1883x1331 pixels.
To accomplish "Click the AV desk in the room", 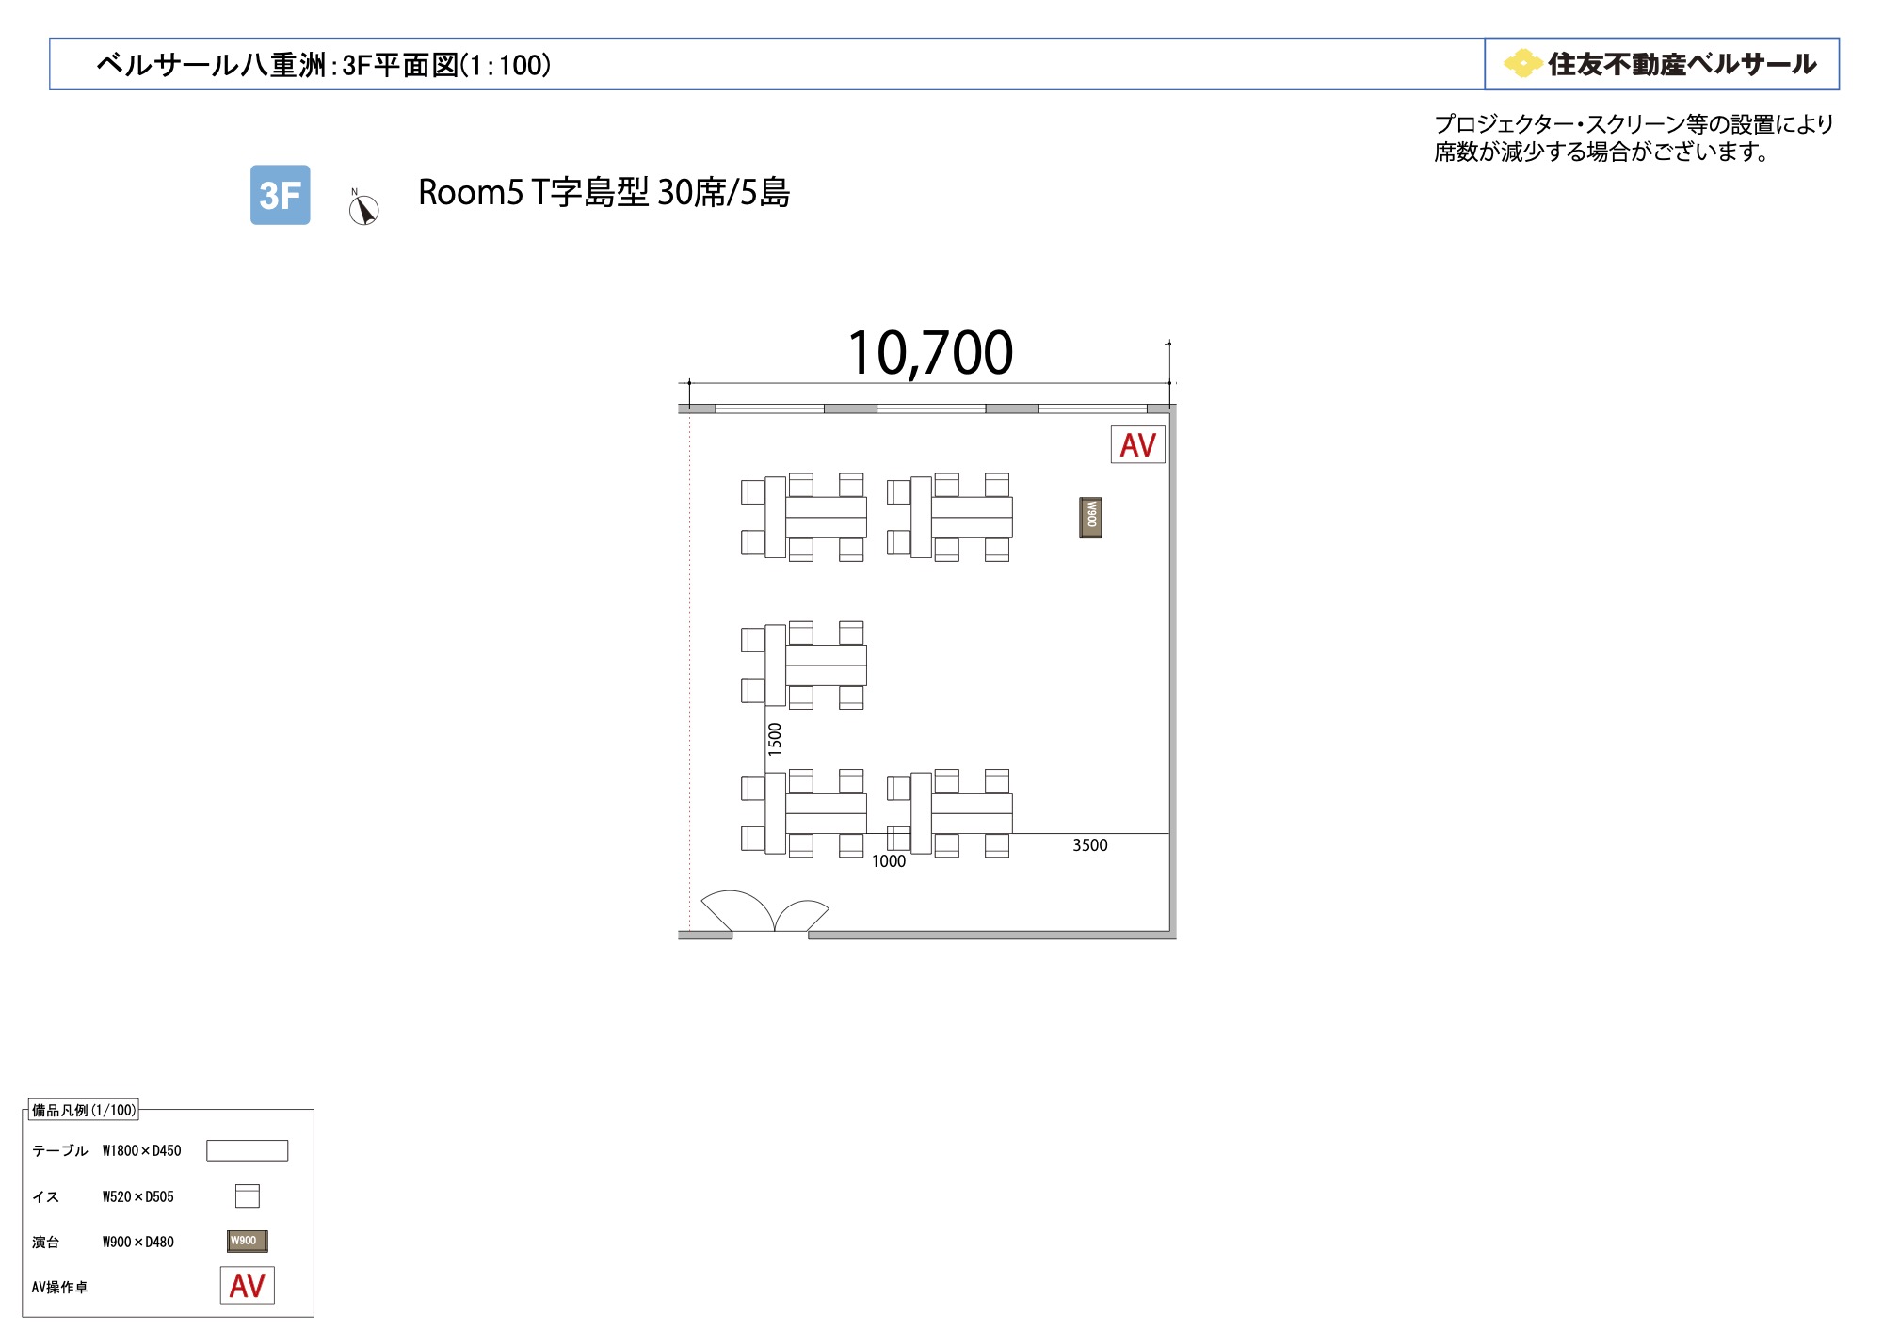I will coord(1138,445).
